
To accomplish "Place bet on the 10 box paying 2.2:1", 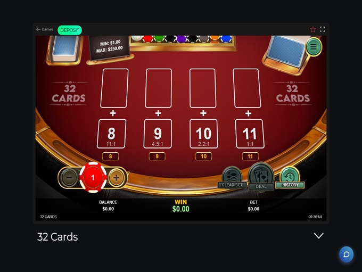I will pos(203,134).
